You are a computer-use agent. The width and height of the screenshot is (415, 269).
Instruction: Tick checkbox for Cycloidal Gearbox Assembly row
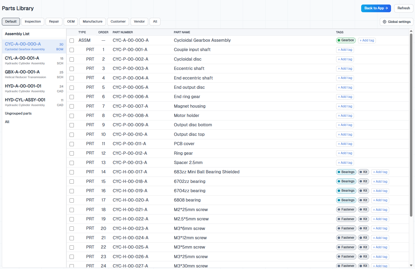72,41
